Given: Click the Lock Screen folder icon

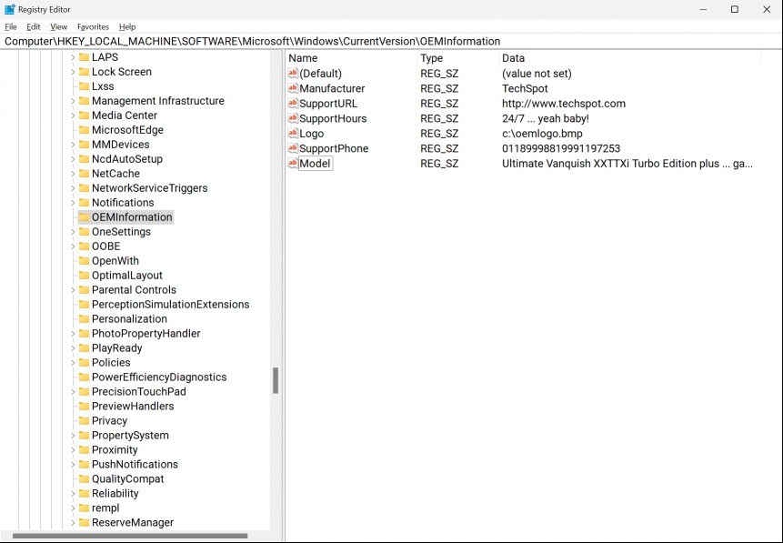Looking at the screenshot, I should [84, 72].
